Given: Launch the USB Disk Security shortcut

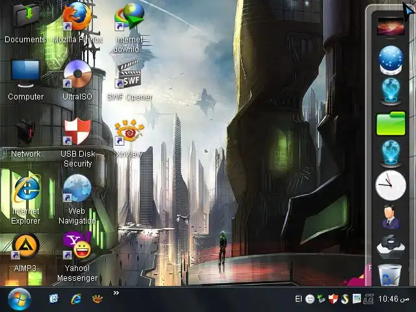Looking at the screenshot, I should 77,131.
